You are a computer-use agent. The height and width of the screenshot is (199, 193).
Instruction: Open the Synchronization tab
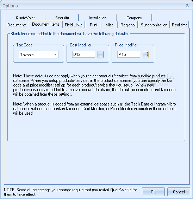(154, 25)
